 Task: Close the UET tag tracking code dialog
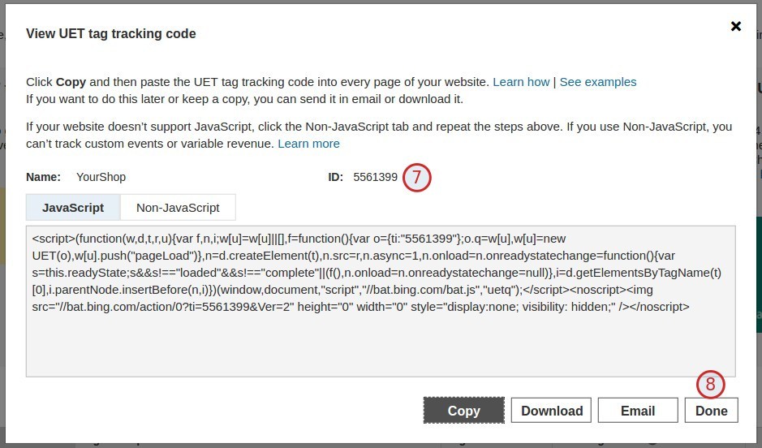tap(735, 26)
